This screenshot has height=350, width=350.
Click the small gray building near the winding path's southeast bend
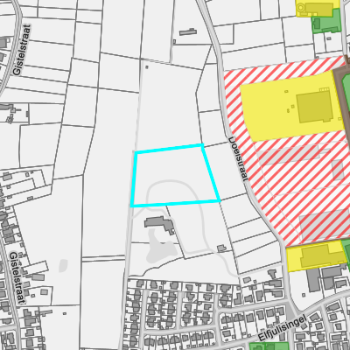pos(221,248)
